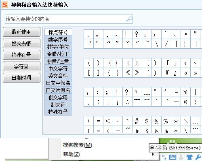202x161 pixels.
Task: Select the 数字序号 category
Action: [58, 39]
